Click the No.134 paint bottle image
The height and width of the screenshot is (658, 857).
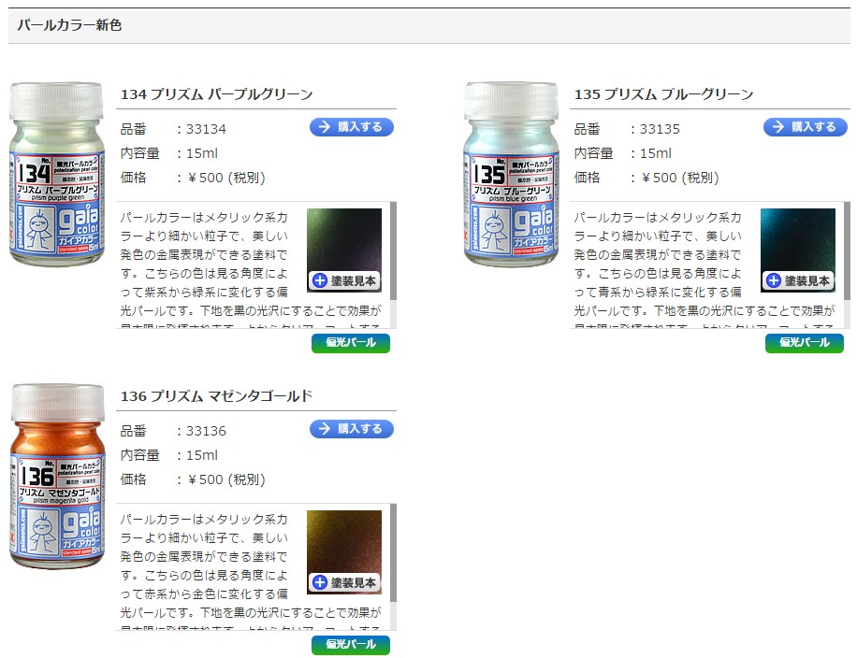pos(57,175)
